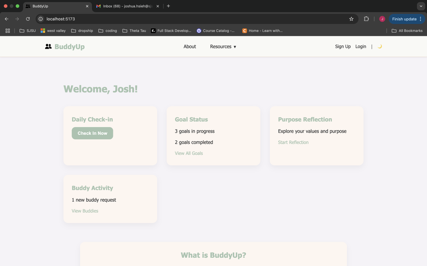Image resolution: width=427 pixels, height=266 pixels.
Task: Go back using browser back arrow
Action: click(6, 19)
